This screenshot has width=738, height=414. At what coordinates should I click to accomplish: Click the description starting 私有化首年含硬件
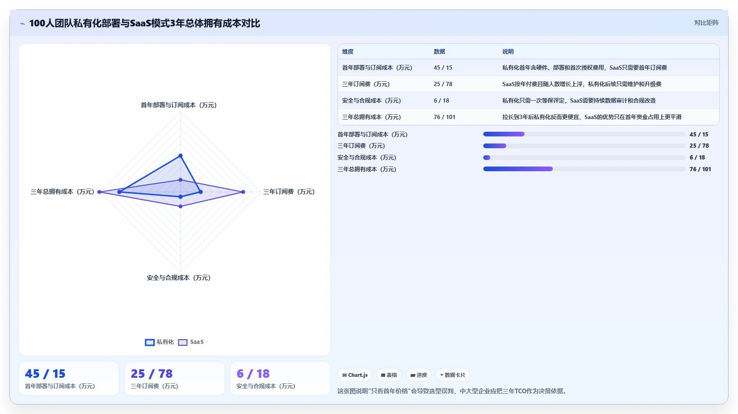coord(585,68)
